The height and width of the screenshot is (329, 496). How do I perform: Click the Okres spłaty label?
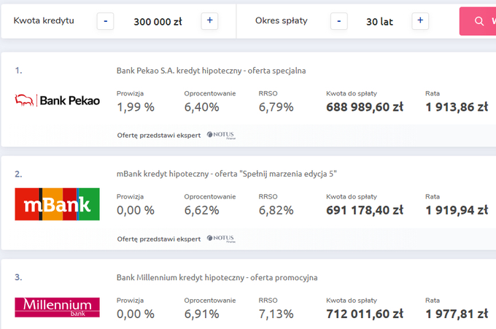click(282, 20)
